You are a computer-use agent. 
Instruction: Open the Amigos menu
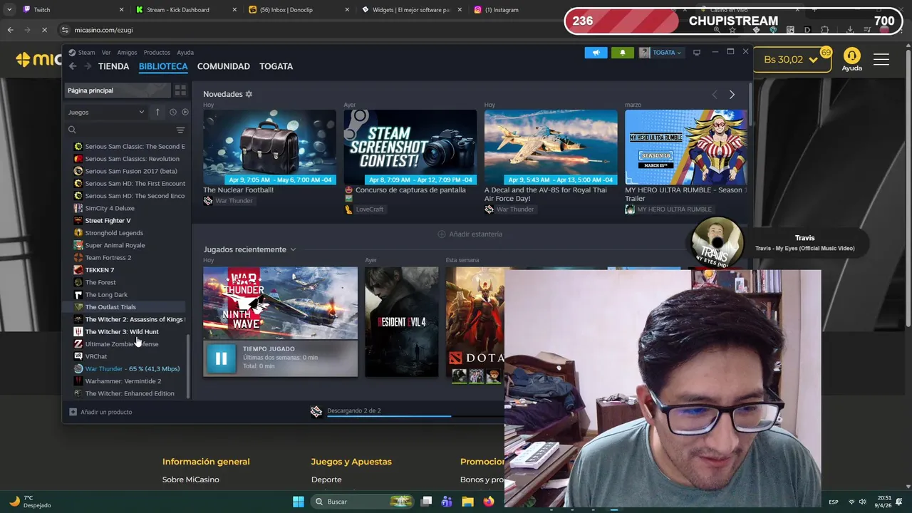pyautogui.click(x=127, y=53)
